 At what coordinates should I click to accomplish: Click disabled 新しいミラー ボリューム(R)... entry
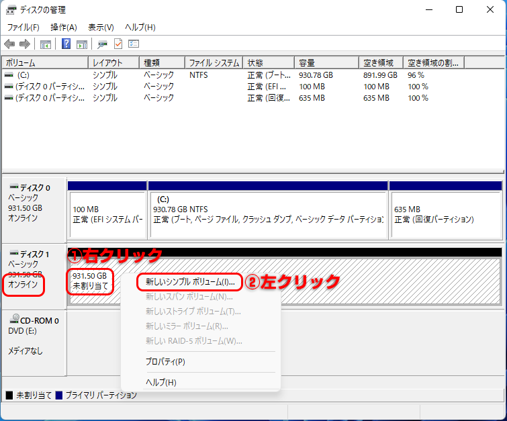pyautogui.click(x=187, y=326)
